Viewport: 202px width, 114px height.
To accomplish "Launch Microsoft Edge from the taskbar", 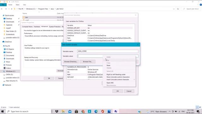I will pos(96,111).
